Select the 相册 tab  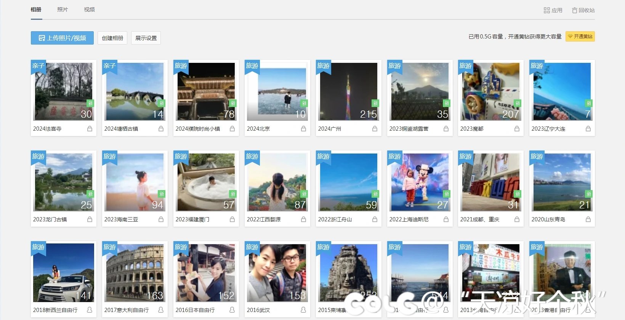(36, 10)
